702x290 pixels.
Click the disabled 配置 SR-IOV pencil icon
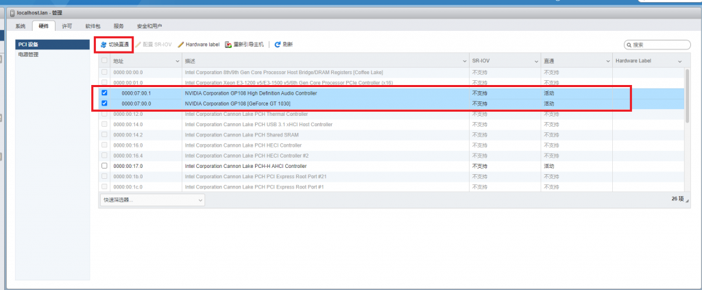coord(138,45)
